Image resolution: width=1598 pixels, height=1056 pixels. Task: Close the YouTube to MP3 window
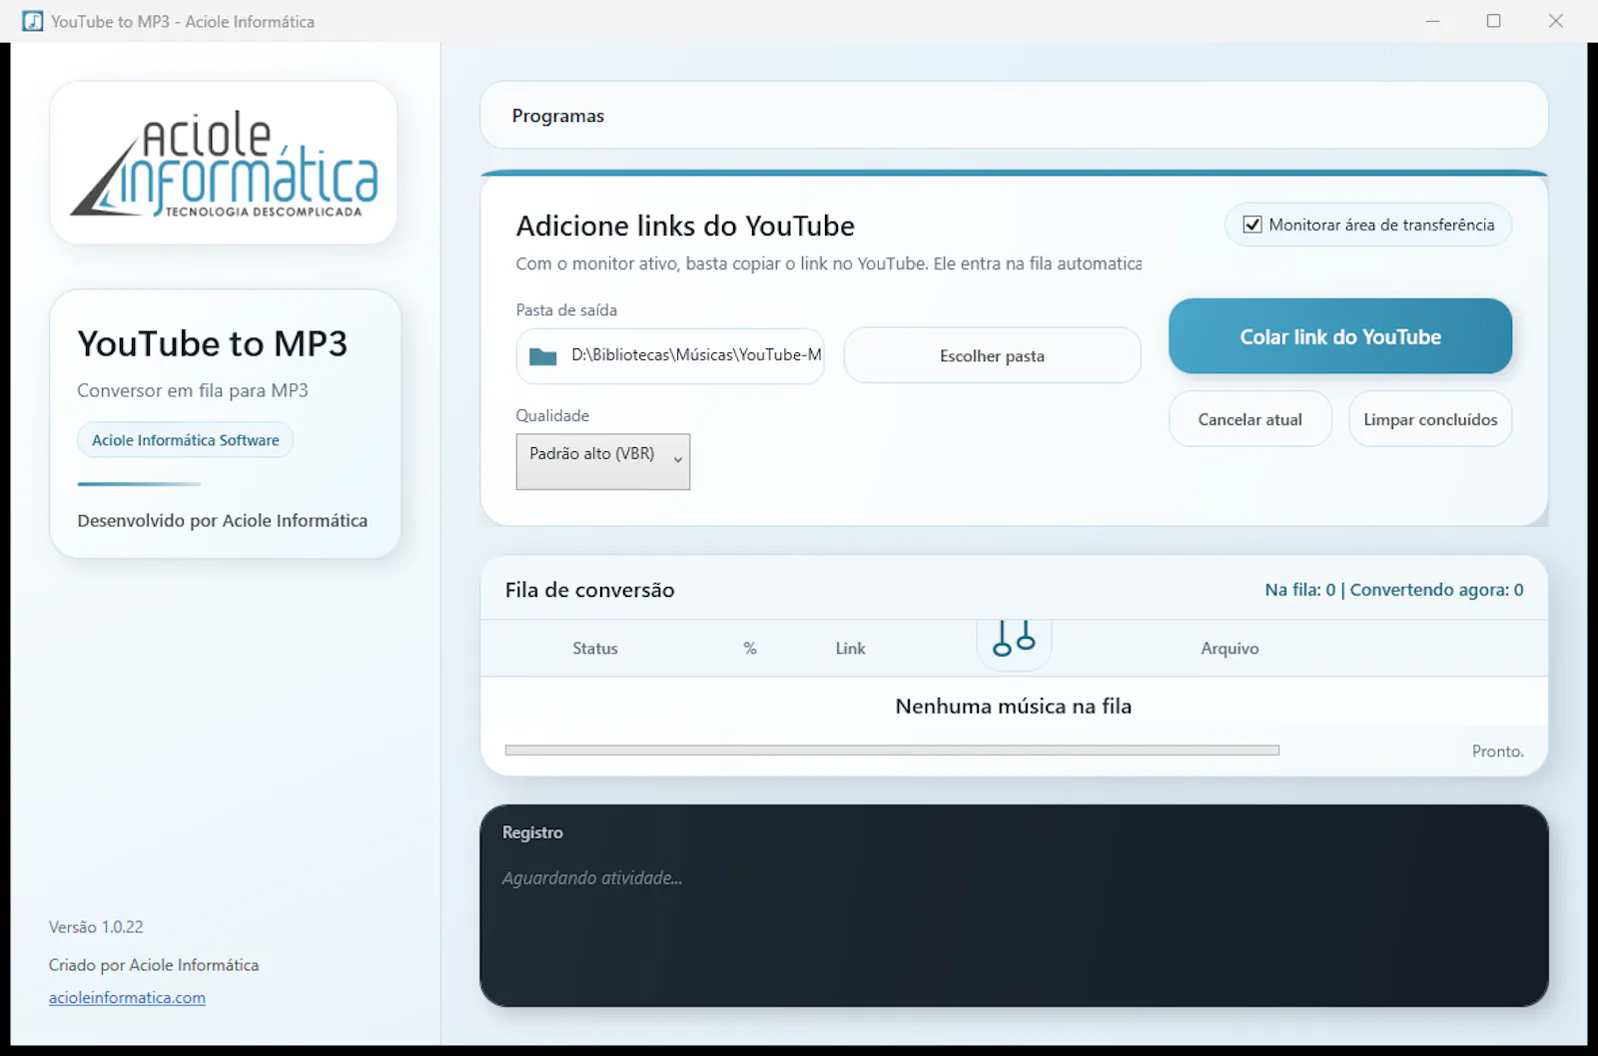pos(1556,21)
